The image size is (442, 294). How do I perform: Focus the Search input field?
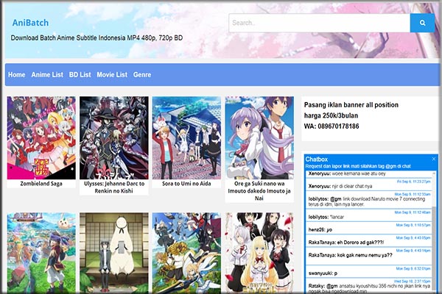coord(320,23)
